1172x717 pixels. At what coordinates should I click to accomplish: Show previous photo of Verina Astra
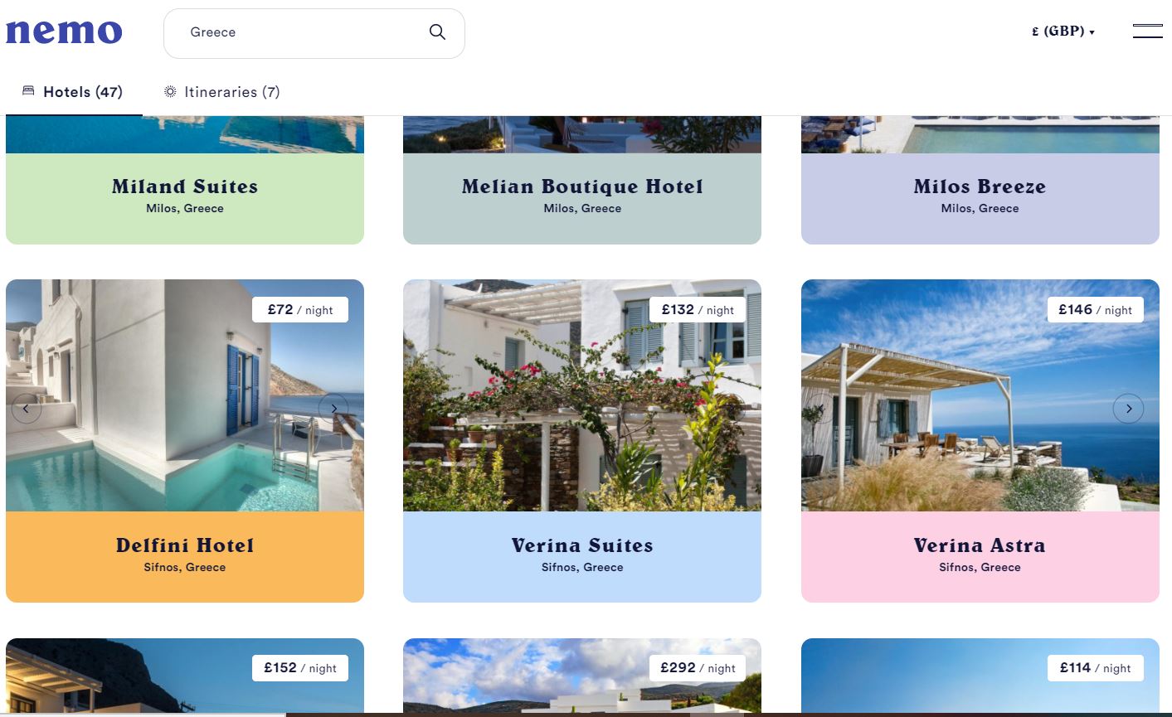(x=819, y=409)
